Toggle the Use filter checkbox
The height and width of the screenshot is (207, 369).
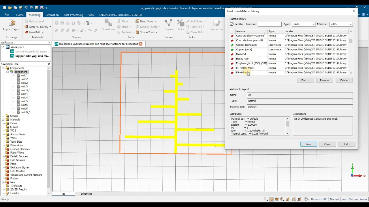click(x=231, y=24)
